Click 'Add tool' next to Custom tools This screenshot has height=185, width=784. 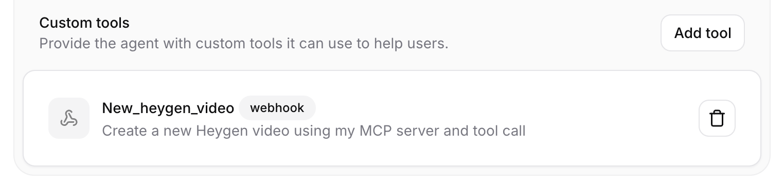[702, 33]
